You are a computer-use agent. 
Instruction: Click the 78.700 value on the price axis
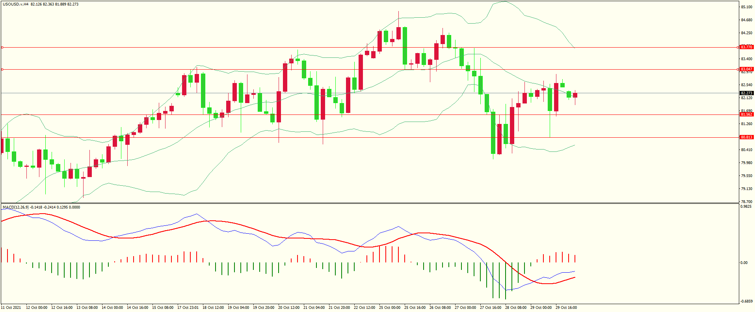746,202
